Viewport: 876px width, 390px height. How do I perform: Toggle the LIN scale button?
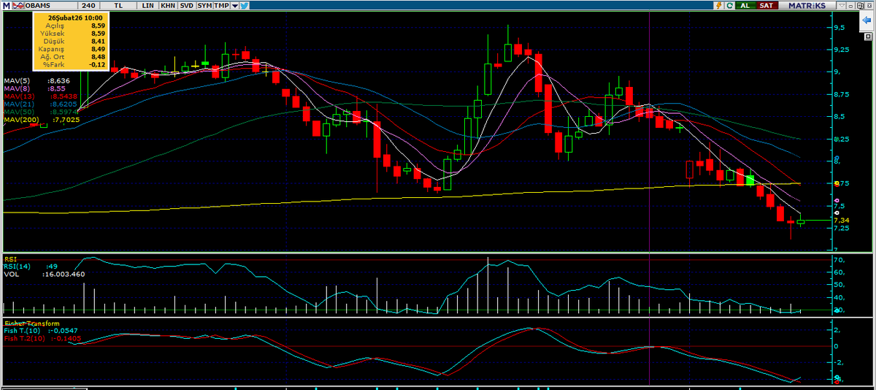[x=148, y=5]
